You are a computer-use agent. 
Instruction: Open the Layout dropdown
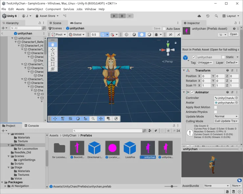coord(231,16)
